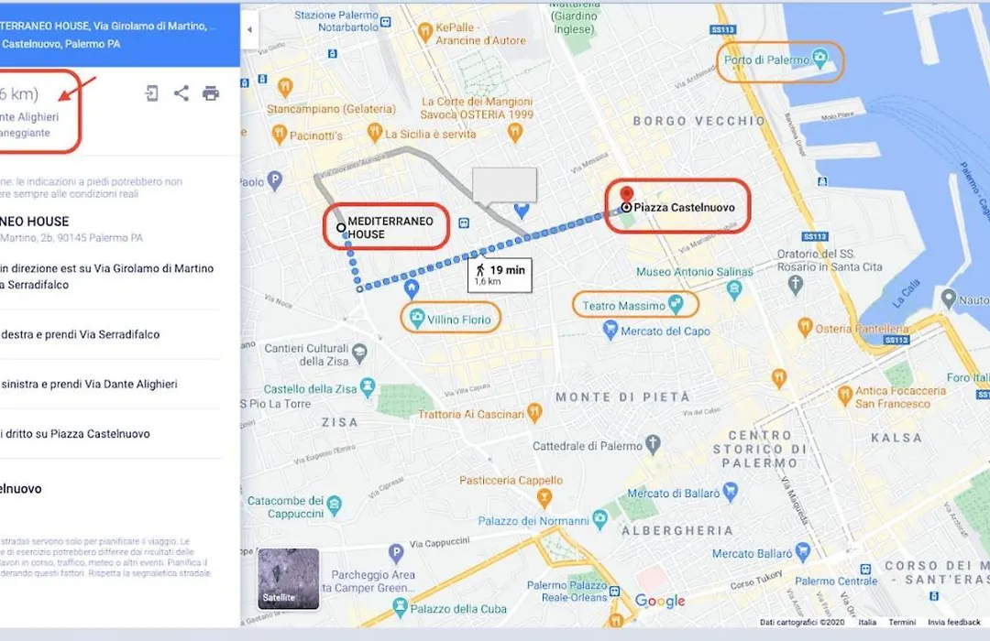990x641 pixels.
Task: Switch to Satellite view thumbnail
Action: pyautogui.click(x=289, y=579)
